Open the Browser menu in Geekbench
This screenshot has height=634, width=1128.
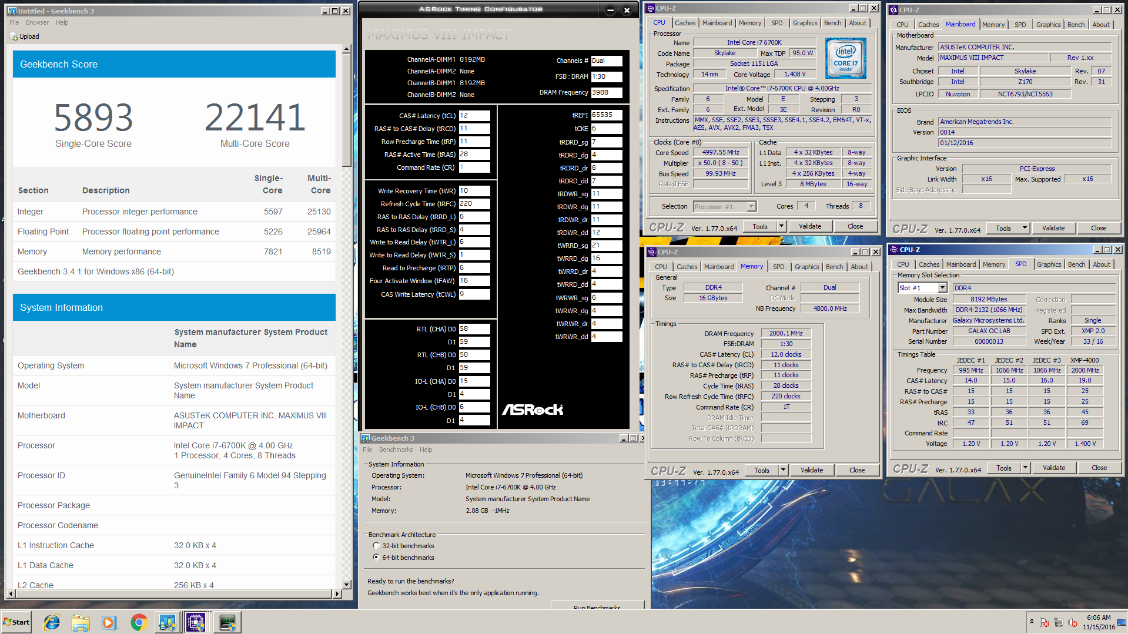click(x=37, y=22)
